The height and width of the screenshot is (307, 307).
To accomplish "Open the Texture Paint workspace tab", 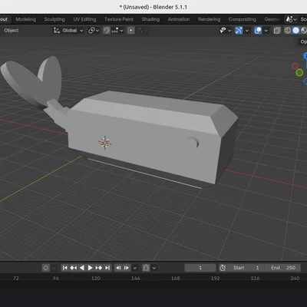I will coord(119,19).
